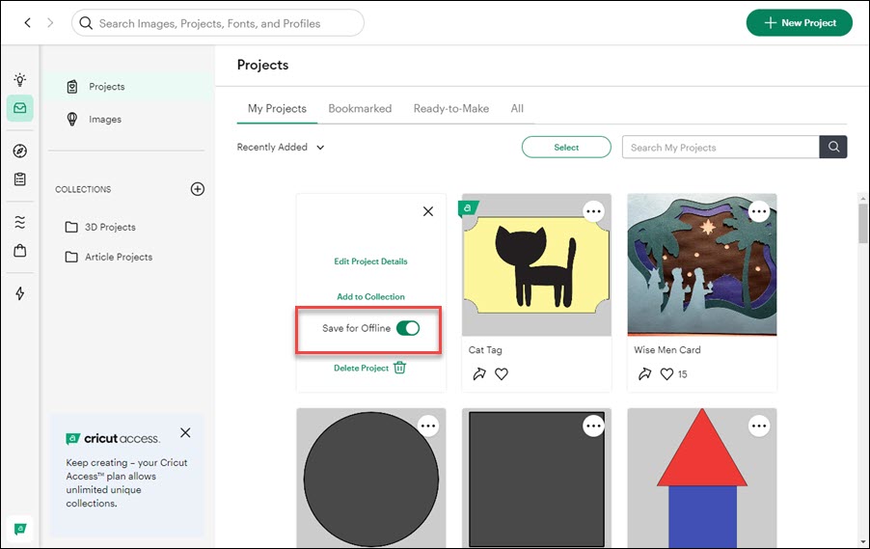Open the compass Discover icon in sidebar
Viewport: 870px width, 549px height.
[x=19, y=151]
